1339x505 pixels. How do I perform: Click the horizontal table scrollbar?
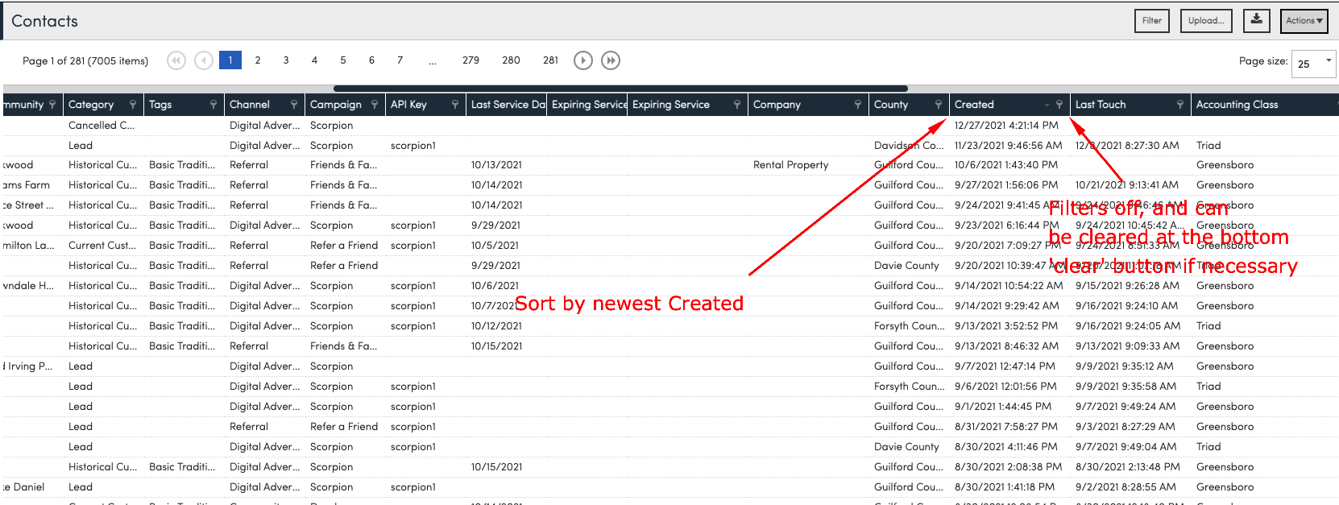(x=620, y=89)
